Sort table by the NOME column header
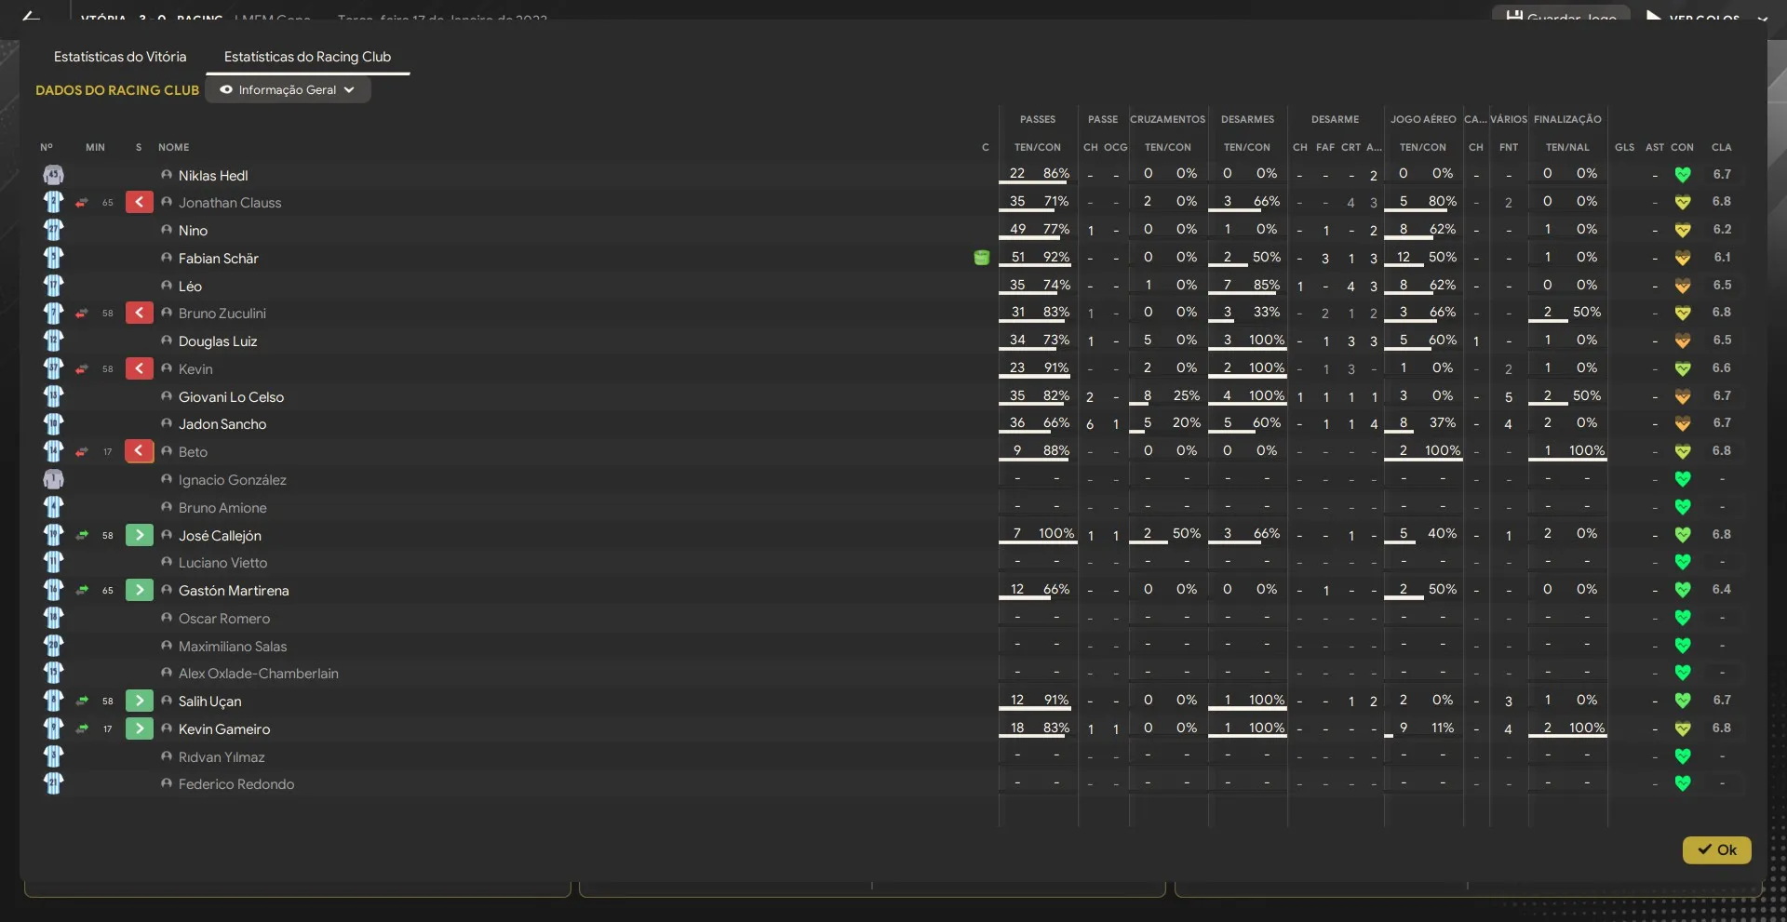Viewport: 1787px width, 922px height. pyautogui.click(x=173, y=147)
